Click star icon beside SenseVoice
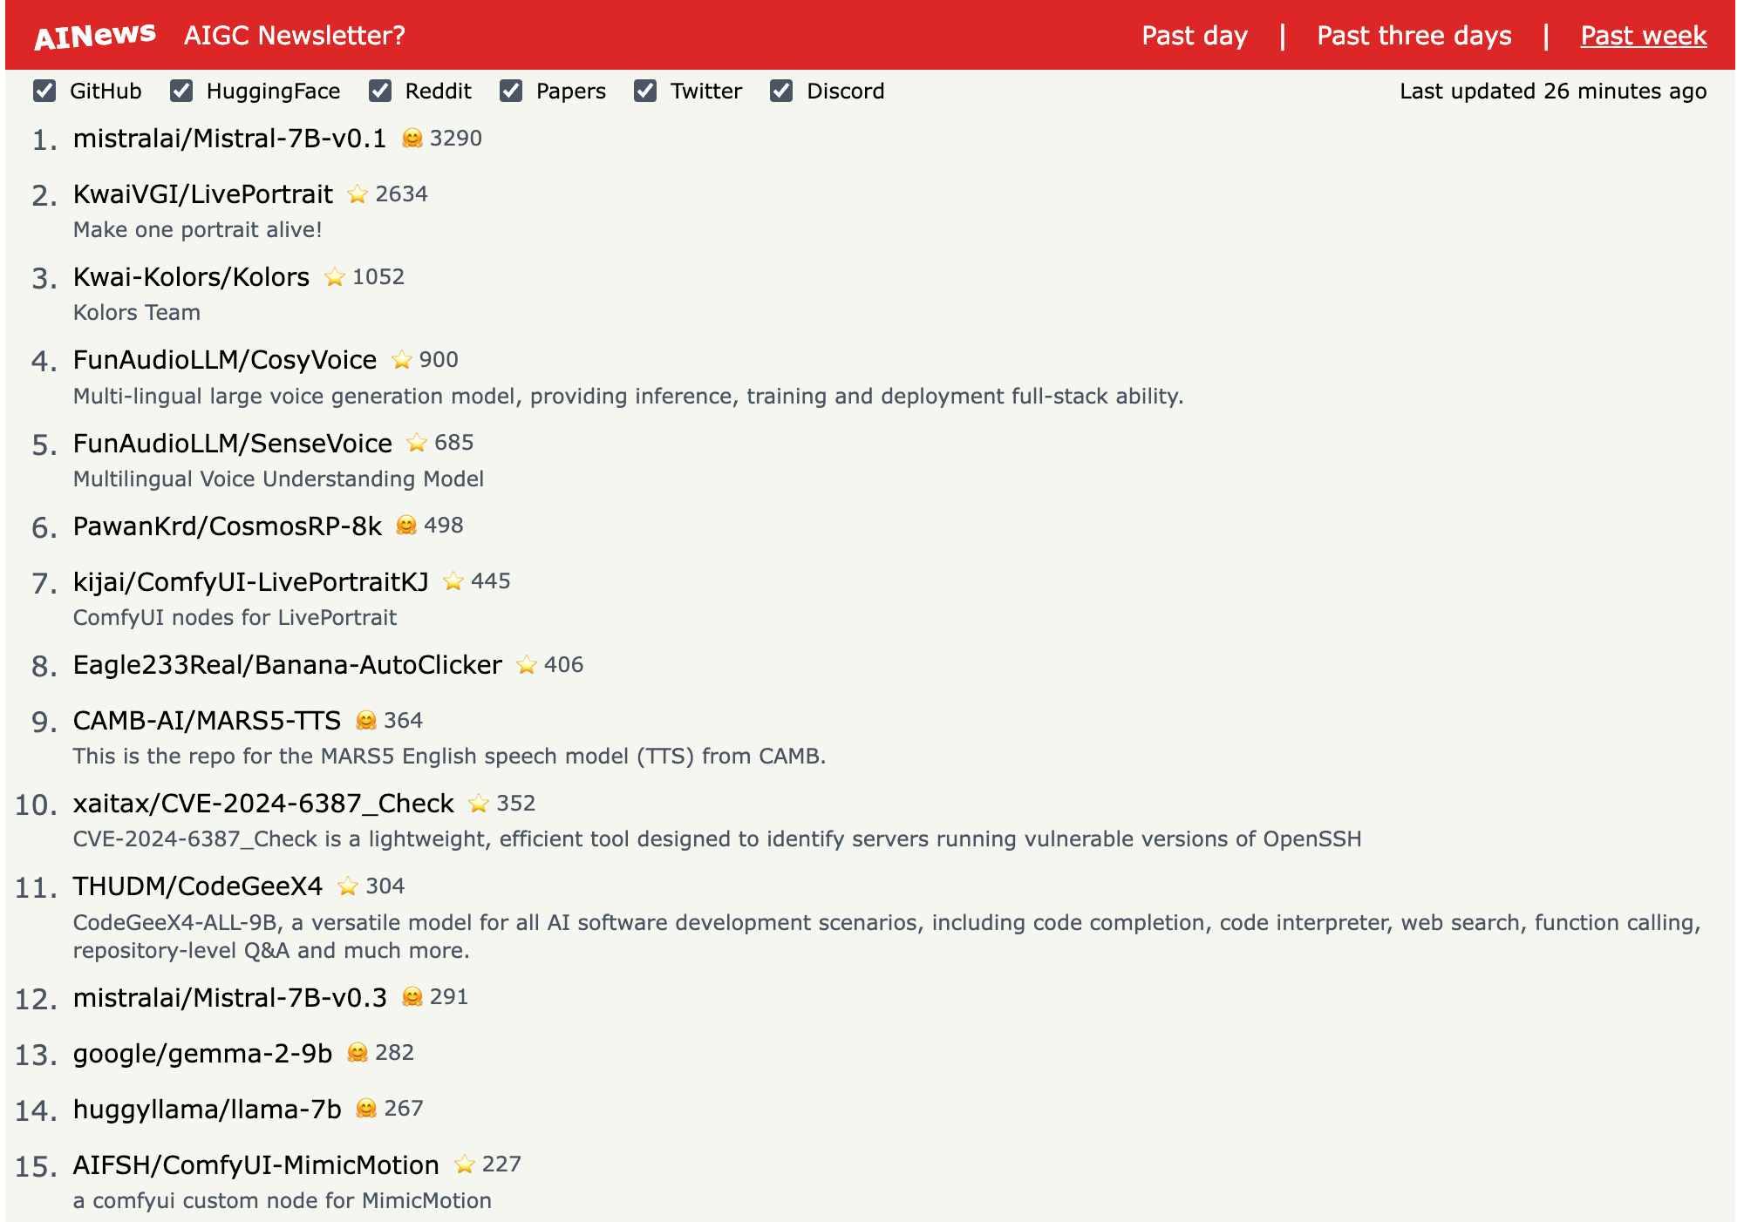1737x1222 pixels. (x=418, y=443)
